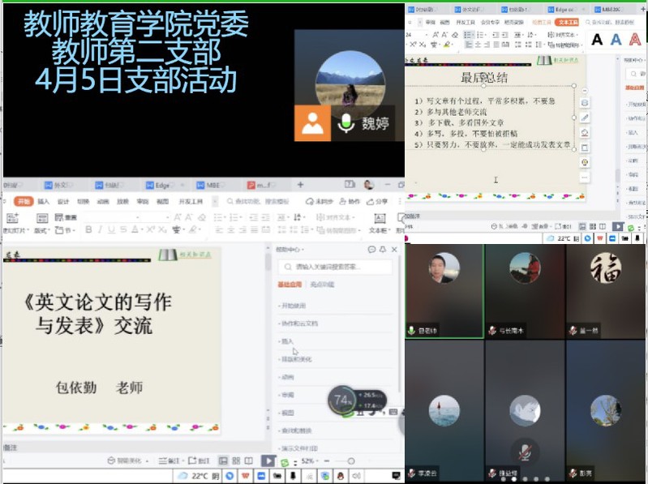Click the floating layers icon beside text box
The width and height of the screenshot is (648, 484).
[x=585, y=103]
